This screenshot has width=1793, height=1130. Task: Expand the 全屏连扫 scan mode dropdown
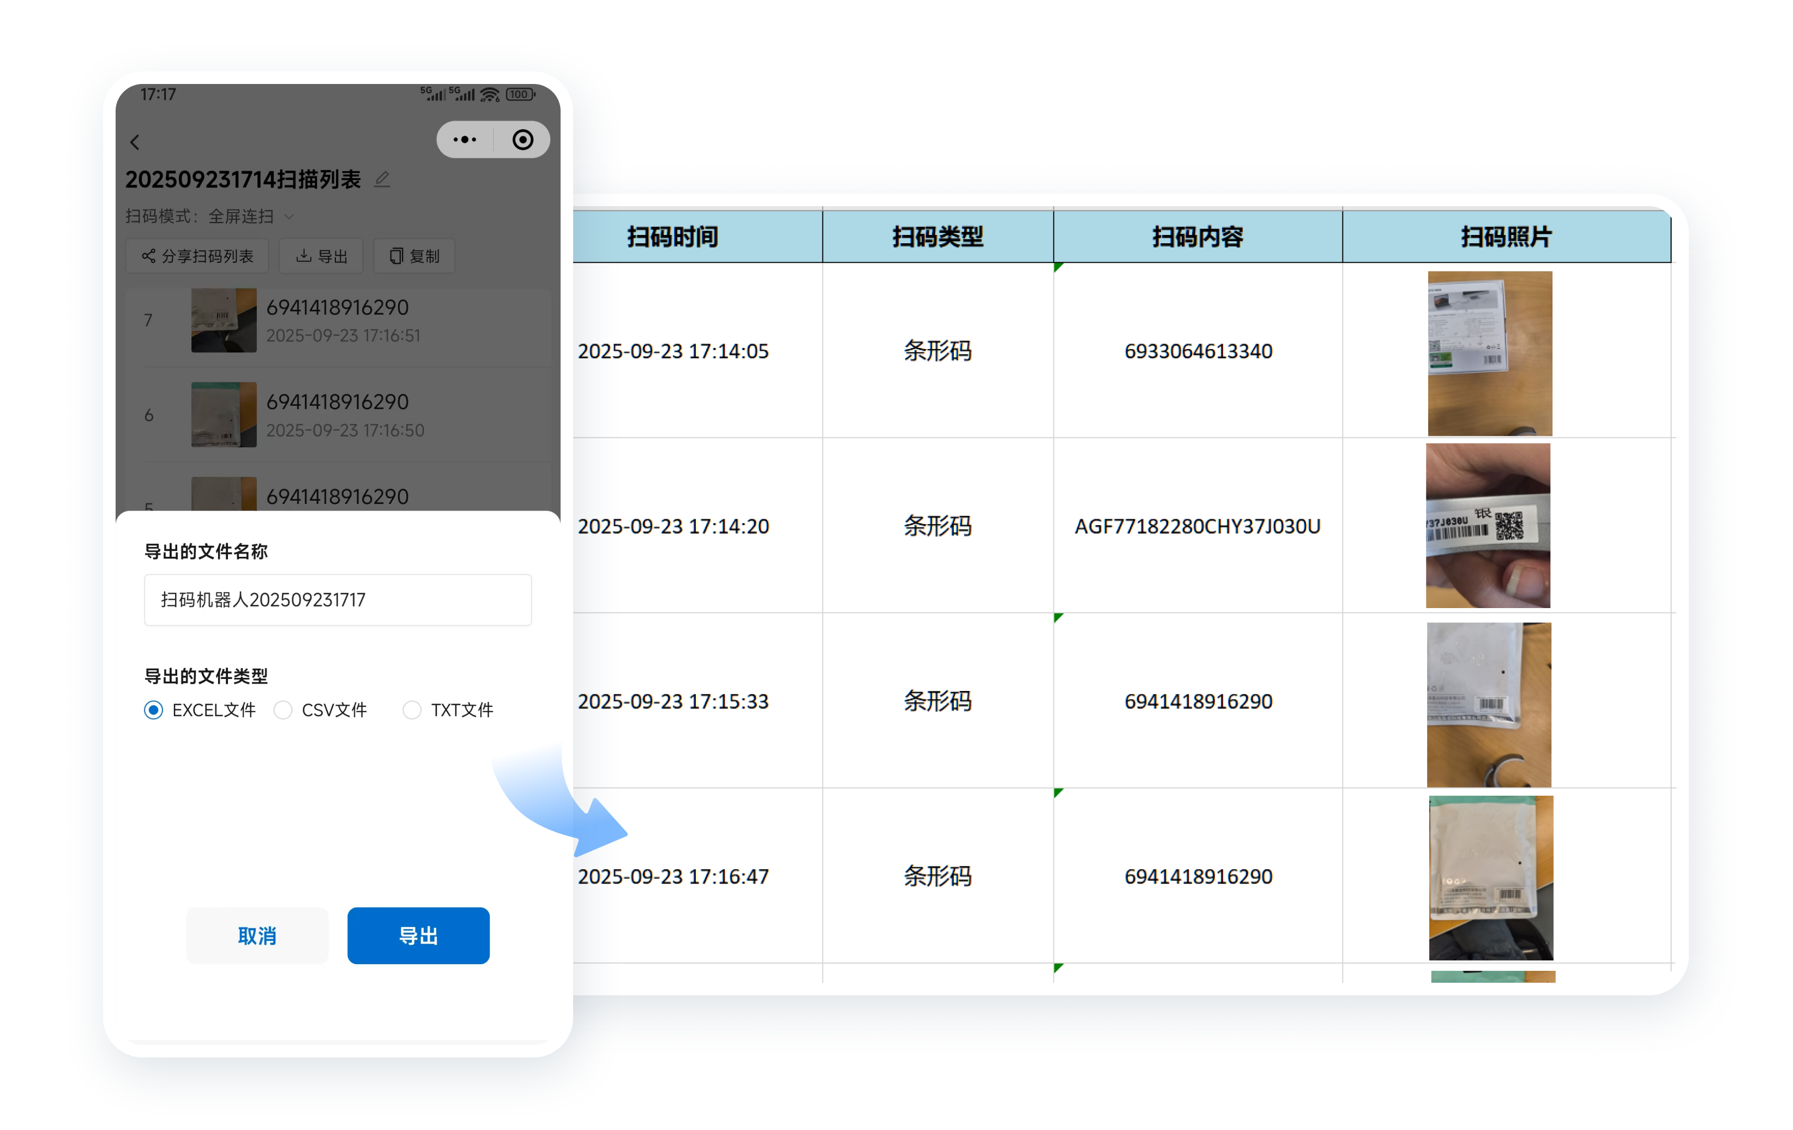point(247,216)
